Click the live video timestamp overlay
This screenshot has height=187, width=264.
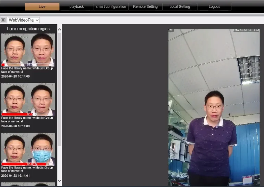point(246,30)
